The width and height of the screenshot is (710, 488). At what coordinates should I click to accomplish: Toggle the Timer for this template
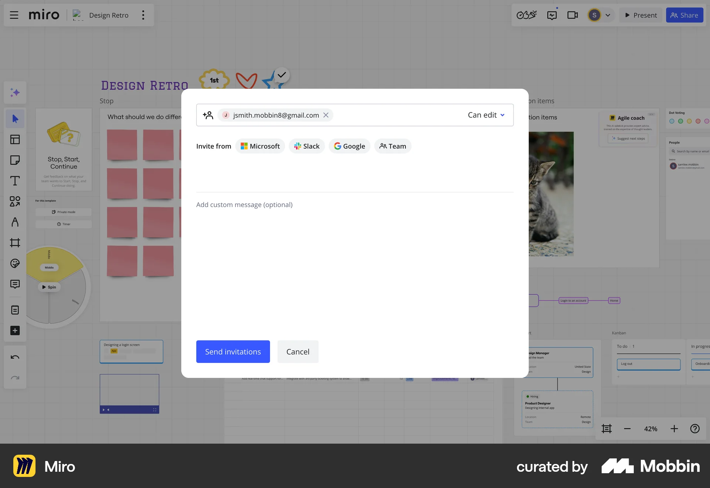[63, 224]
